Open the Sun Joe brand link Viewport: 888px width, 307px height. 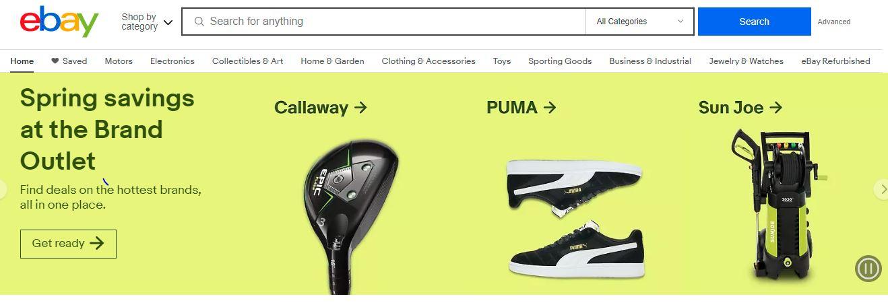[x=740, y=107]
